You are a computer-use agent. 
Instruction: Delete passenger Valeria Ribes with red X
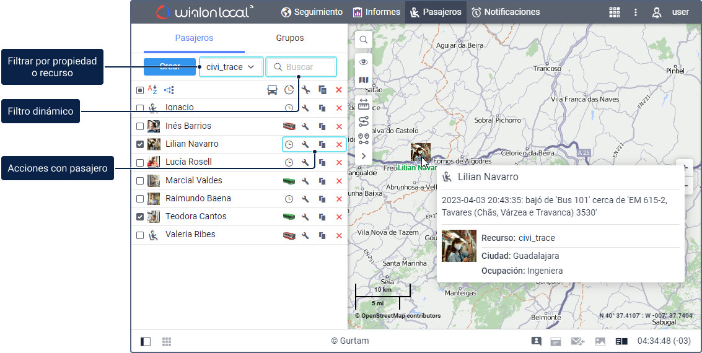(338, 235)
